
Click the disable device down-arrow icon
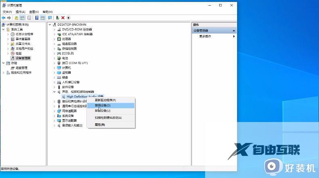(x=68, y=18)
